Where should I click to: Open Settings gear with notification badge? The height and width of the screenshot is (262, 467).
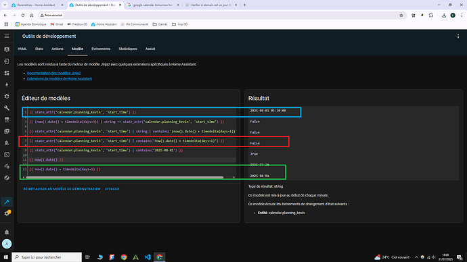7,213
